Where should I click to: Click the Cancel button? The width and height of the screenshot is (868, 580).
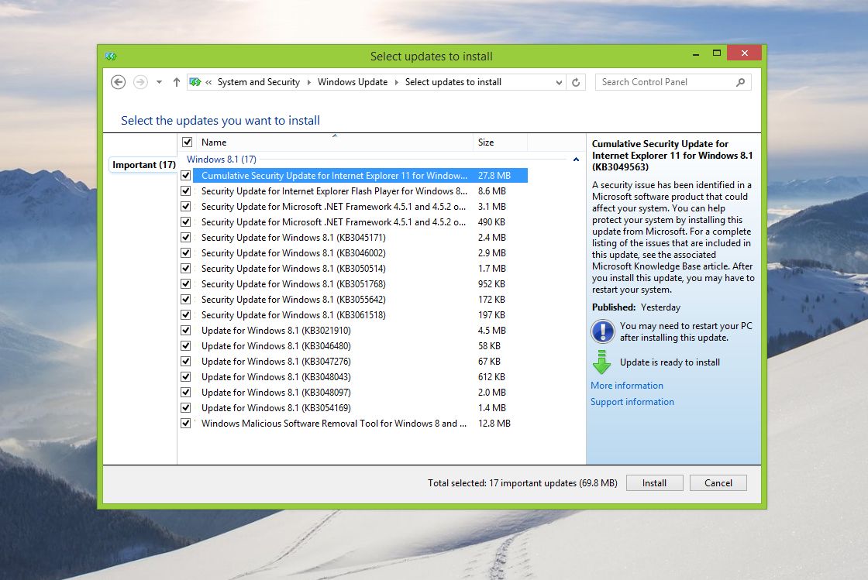[x=718, y=482]
